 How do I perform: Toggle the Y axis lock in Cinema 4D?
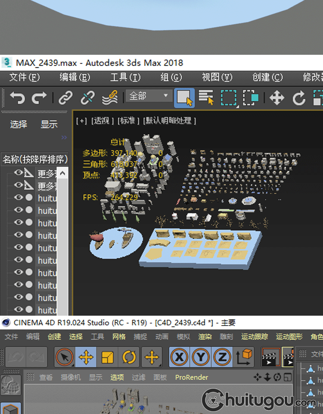click(201, 357)
